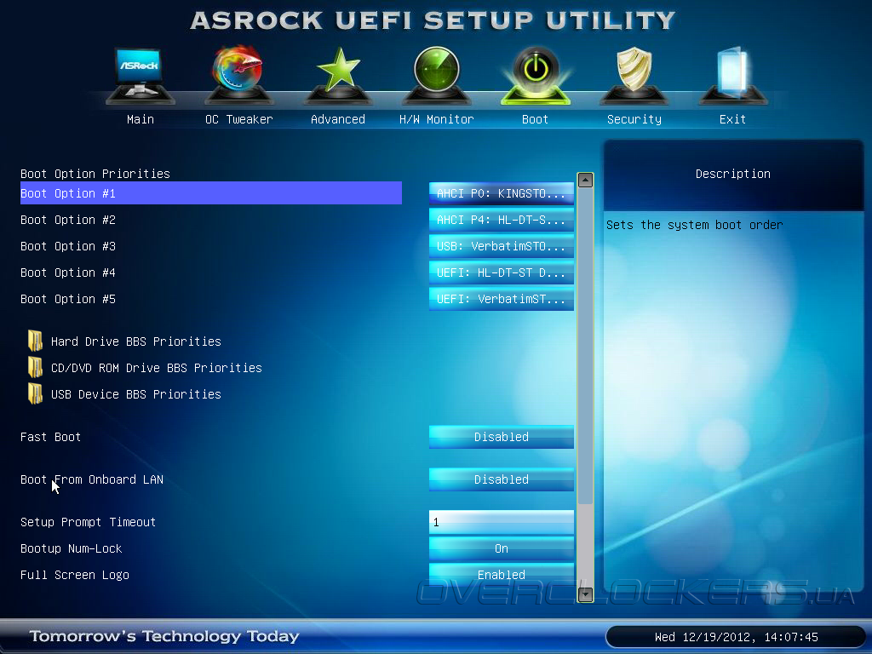Open the Main section via ASRock monitor icon
The image size is (872, 654).
click(x=141, y=75)
